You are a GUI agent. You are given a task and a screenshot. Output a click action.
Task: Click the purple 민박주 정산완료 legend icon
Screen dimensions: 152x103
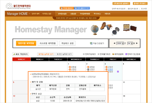[x=126, y=54]
